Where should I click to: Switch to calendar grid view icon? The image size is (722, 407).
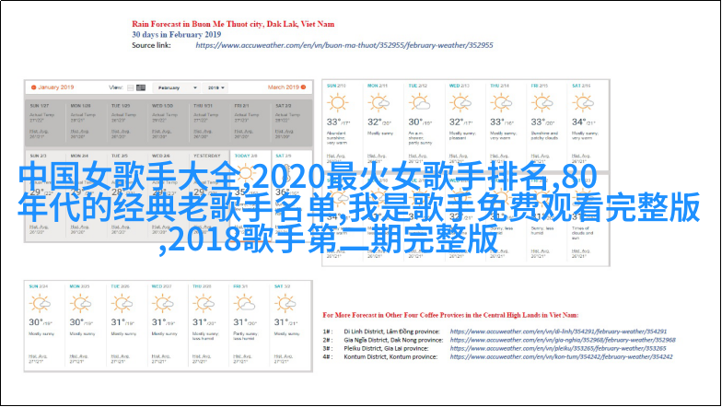point(141,87)
